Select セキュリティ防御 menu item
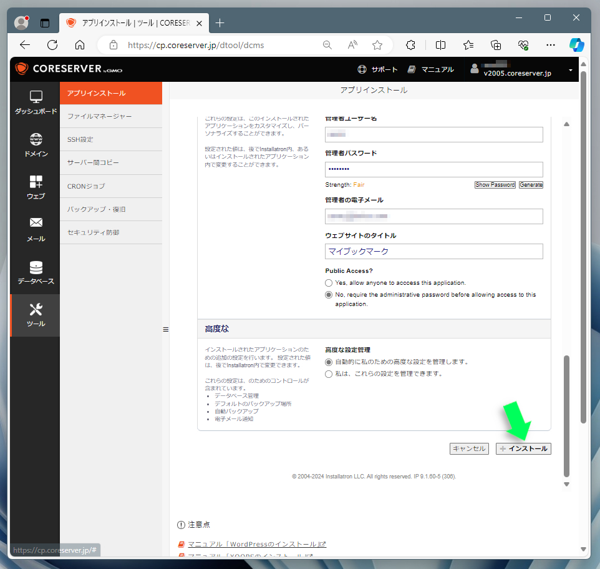 tap(111, 232)
